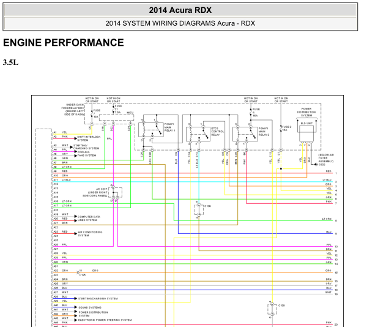Click the 'ELD UNIT' label
This screenshot has height=327, width=367.
(306, 123)
